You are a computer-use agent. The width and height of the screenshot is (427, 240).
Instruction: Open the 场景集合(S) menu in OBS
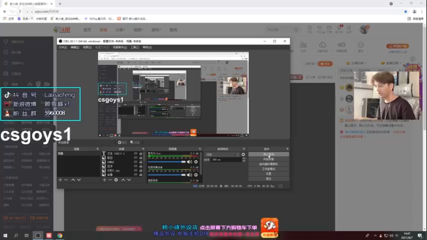pos(120,47)
